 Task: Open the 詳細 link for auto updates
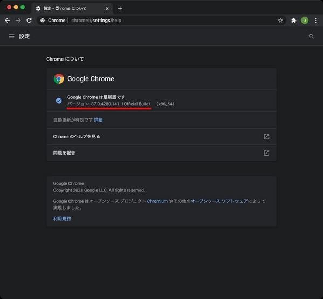click(x=98, y=120)
